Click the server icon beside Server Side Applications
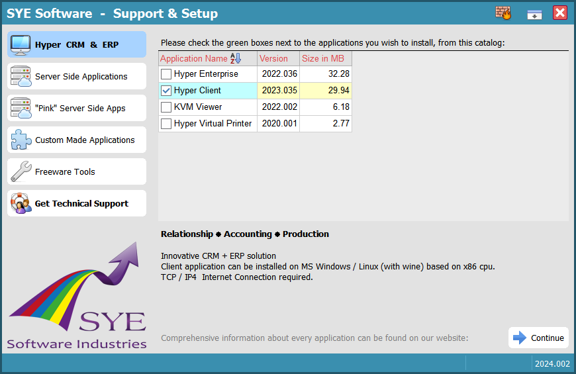The image size is (576, 374). tap(21, 76)
